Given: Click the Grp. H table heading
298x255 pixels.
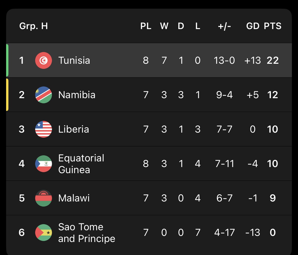Looking at the screenshot, I should [33, 26].
